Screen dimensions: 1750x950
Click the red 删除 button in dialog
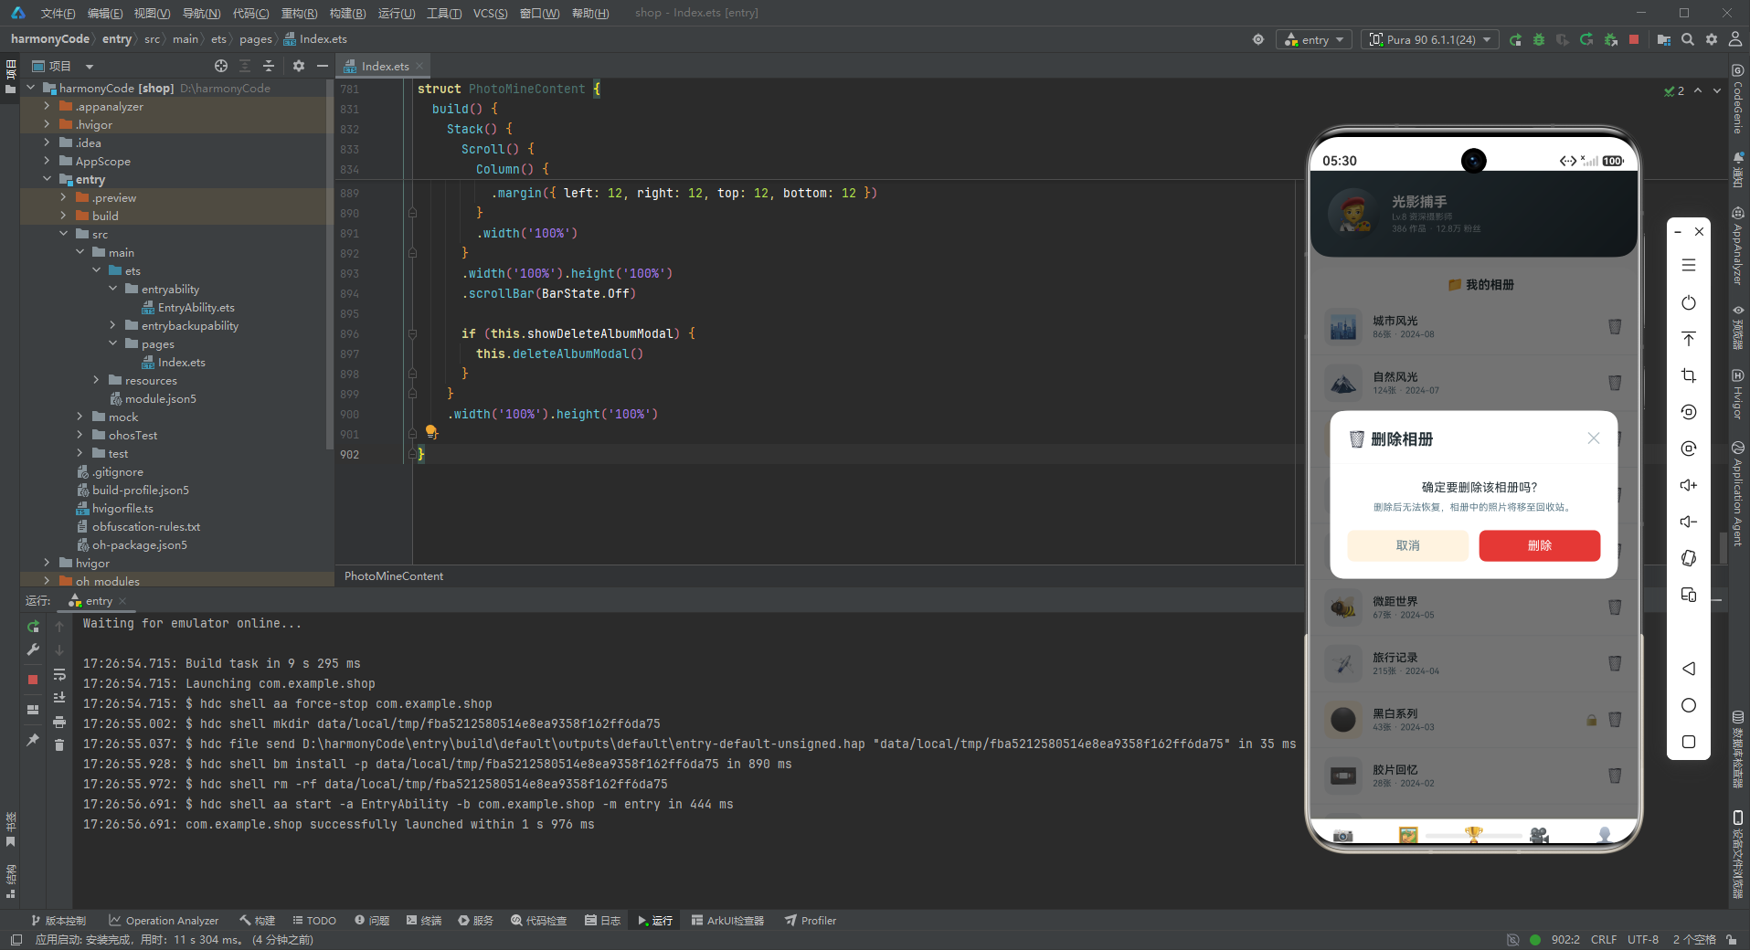(1539, 545)
